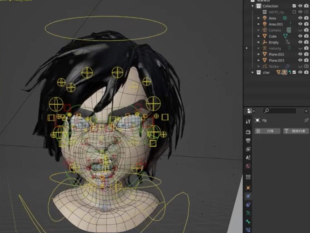Expand the Area.001 item
The image size is (310, 233).
[x=259, y=24]
